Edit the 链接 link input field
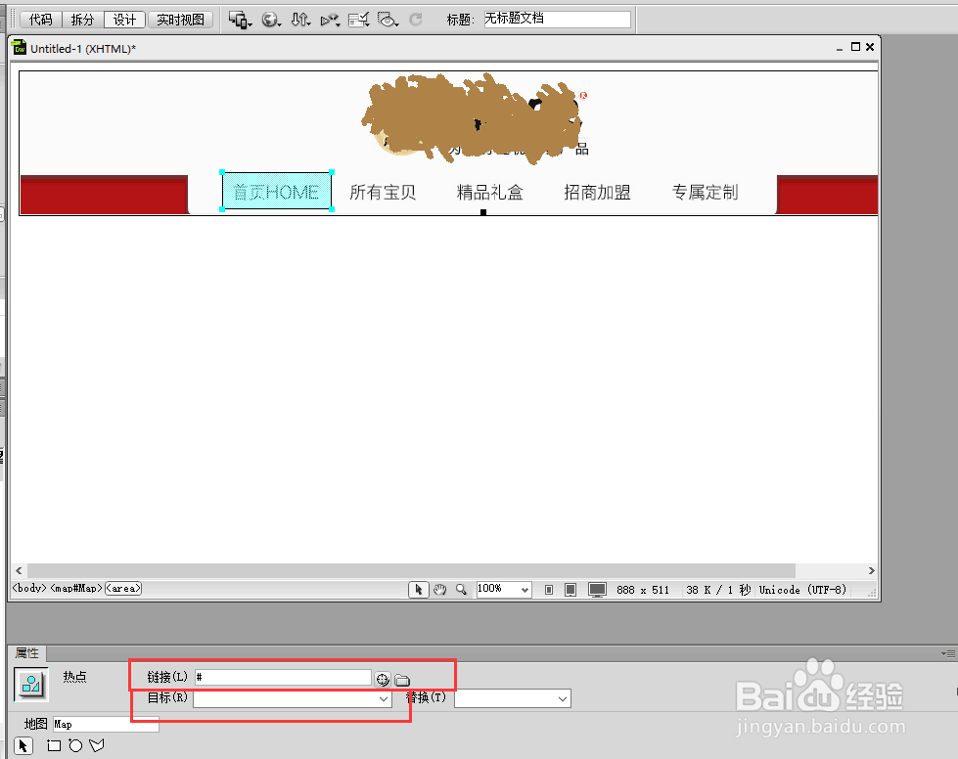Screen dimensions: 958x759 pos(283,677)
